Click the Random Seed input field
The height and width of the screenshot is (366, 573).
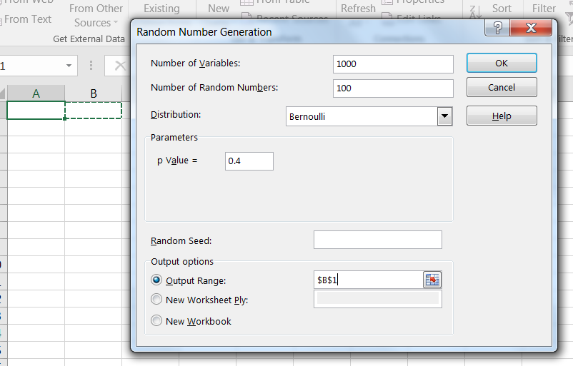pyautogui.click(x=377, y=240)
